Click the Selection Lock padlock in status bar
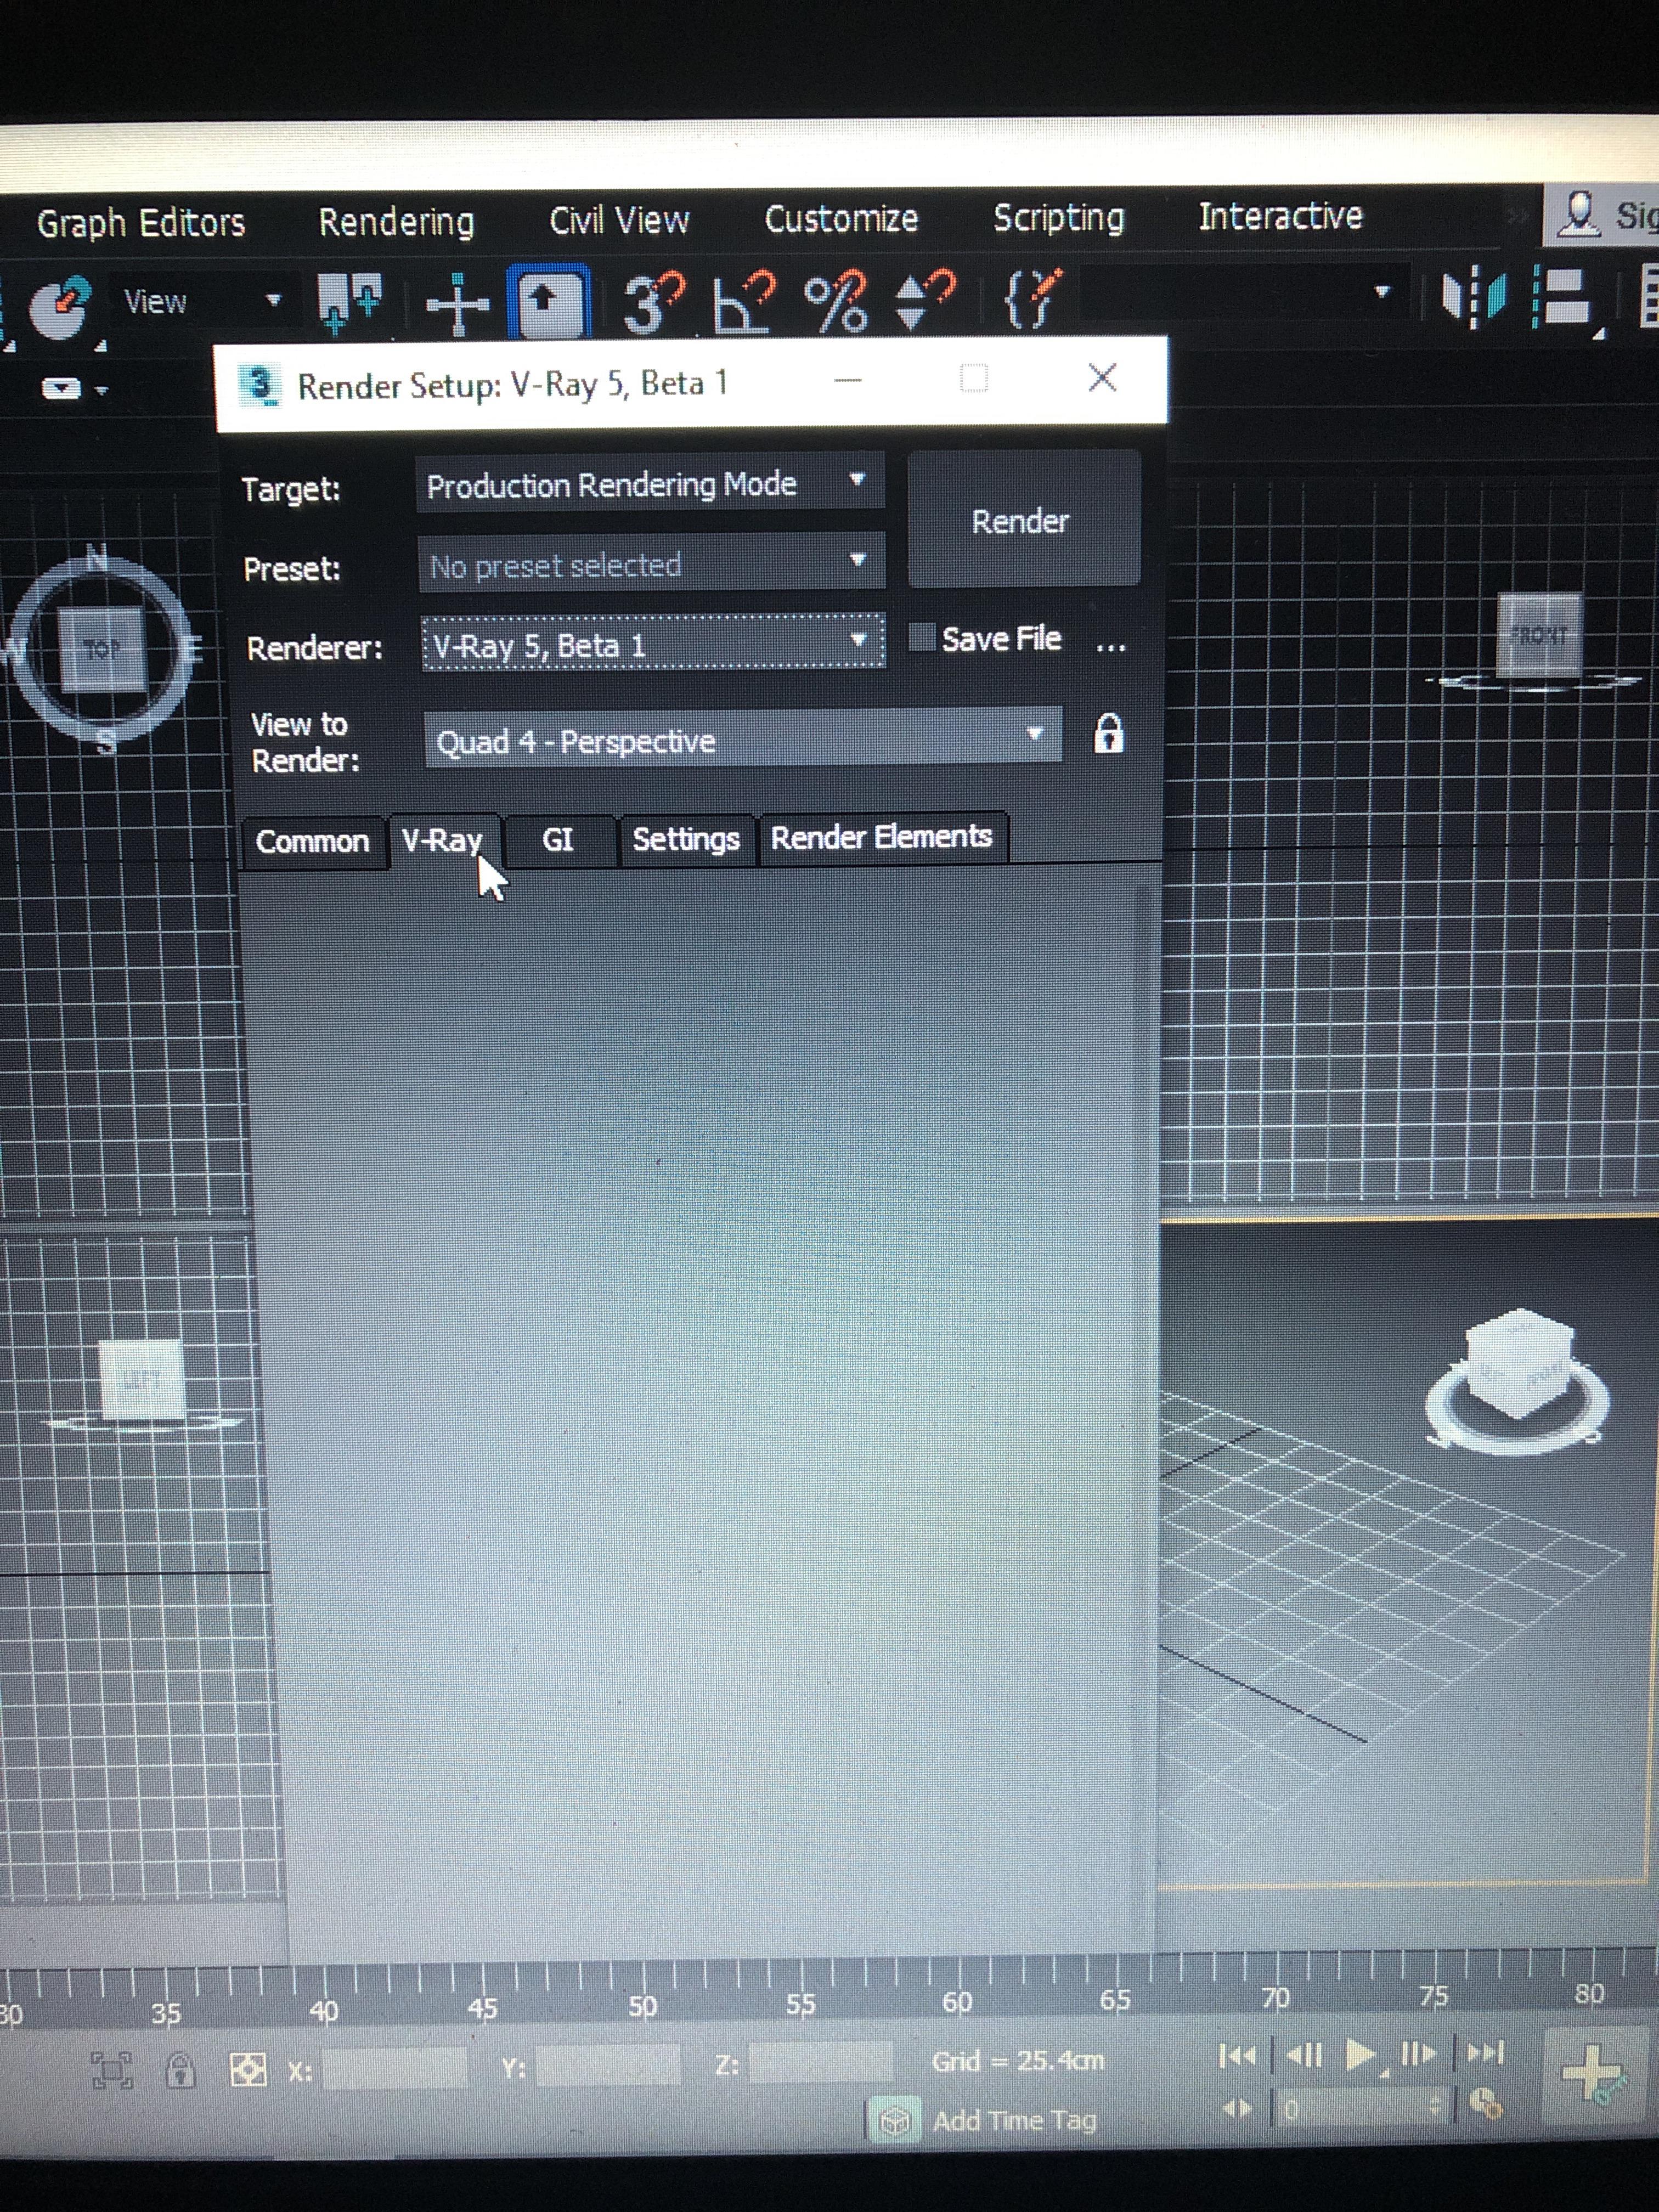This screenshot has height=2212, width=1659. tap(180, 2069)
